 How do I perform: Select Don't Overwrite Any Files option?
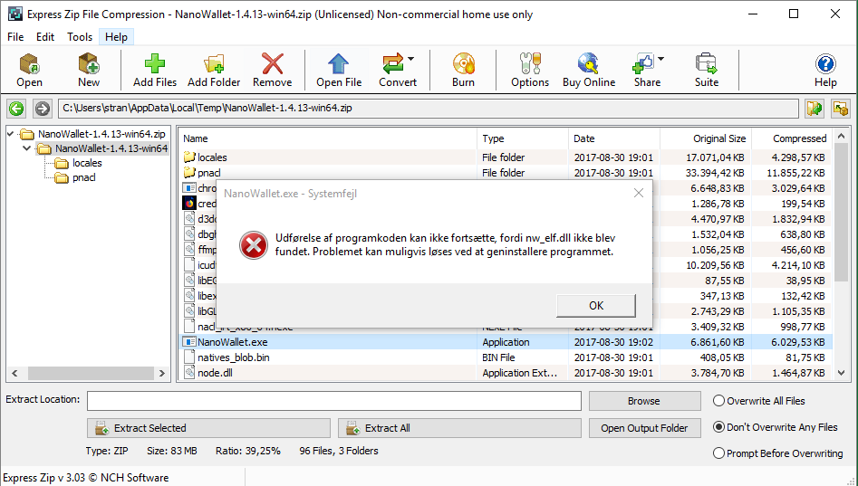click(719, 427)
